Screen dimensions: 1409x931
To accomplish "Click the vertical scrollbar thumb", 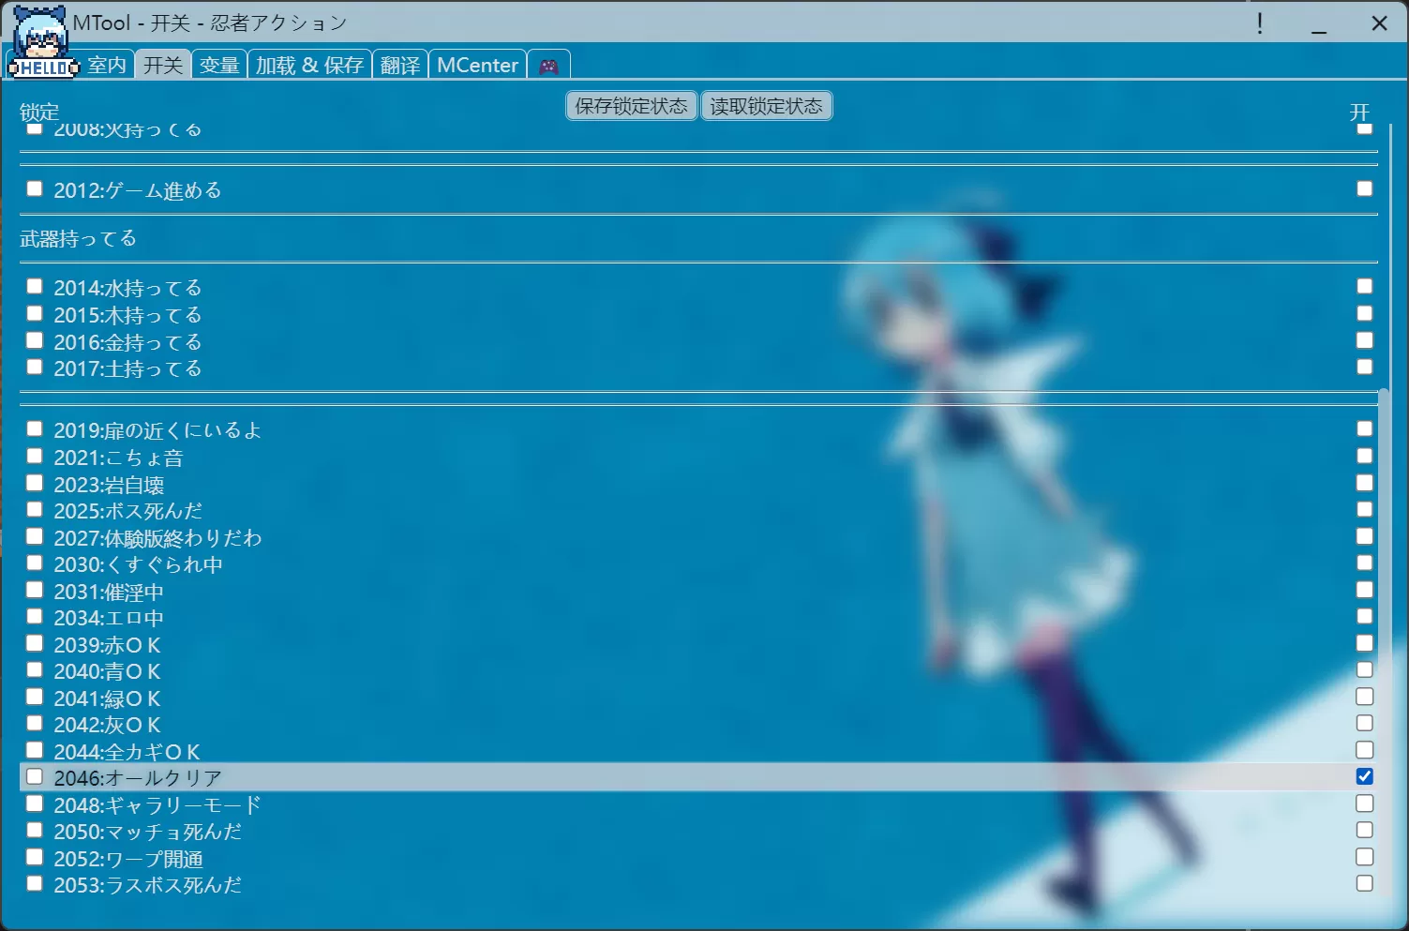I will click(1385, 642).
